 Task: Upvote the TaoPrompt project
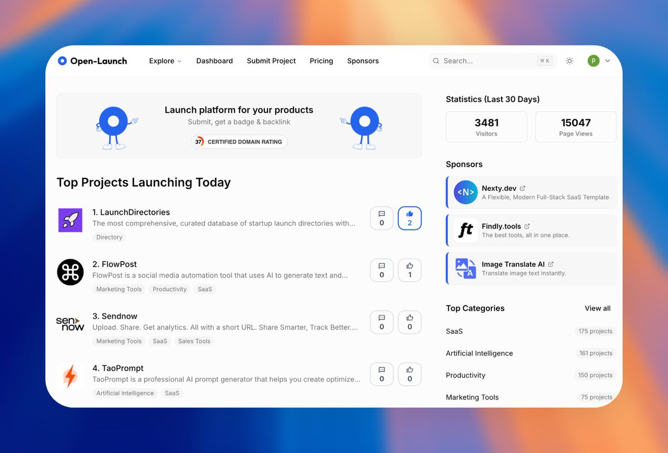pyautogui.click(x=410, y=374)
